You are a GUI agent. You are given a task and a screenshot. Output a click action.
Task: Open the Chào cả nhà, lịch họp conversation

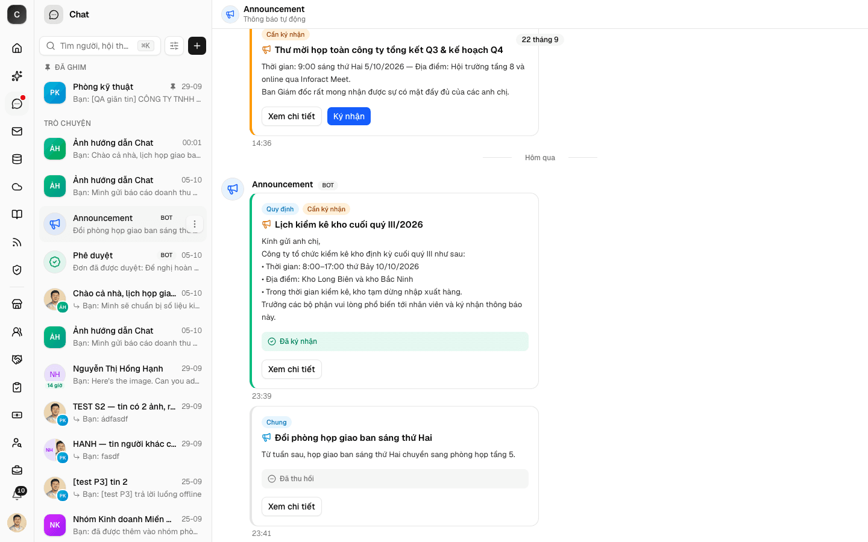pos(123,299)
